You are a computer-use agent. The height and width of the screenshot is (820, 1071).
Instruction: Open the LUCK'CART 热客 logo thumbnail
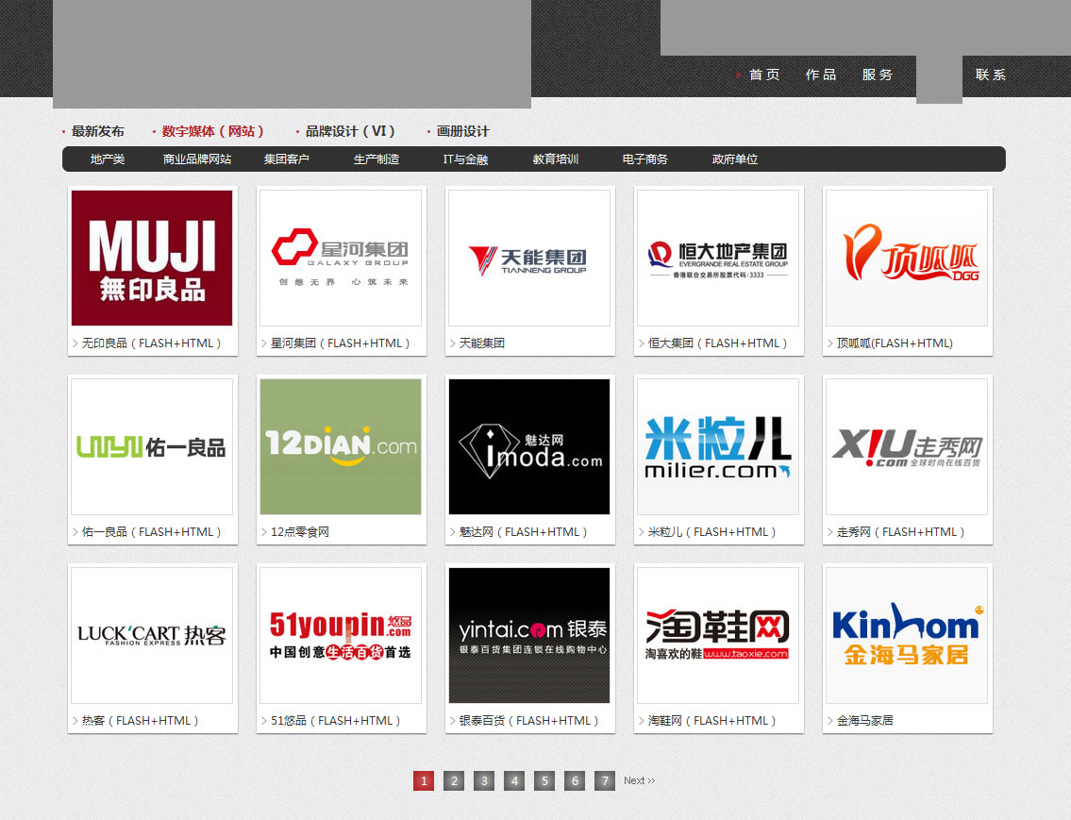tap(152, 635)
